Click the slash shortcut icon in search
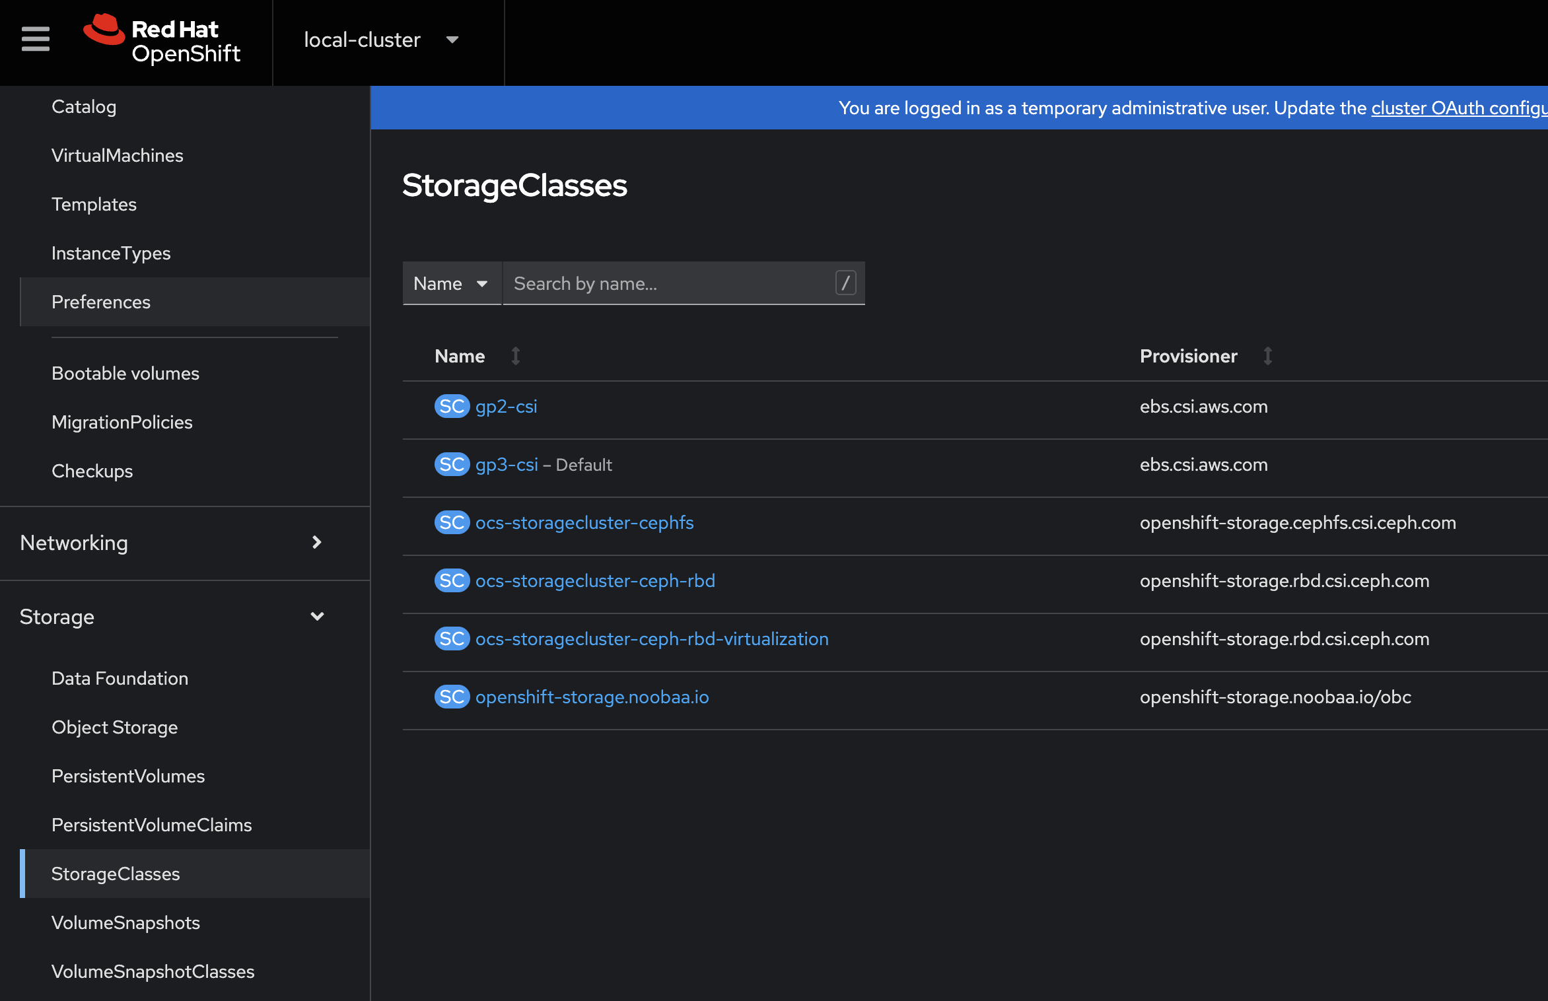Viewport: 1548px width, 1001px height. pyautogui.click(x=845, y=283)
